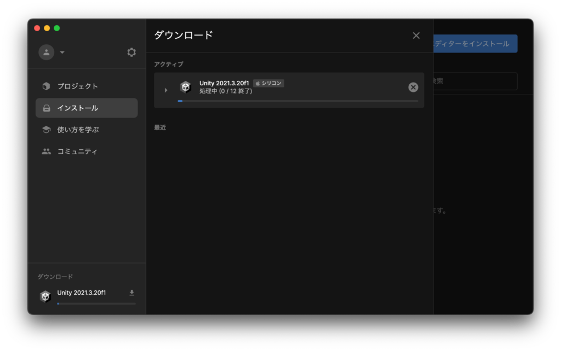The image size is (561, 351).
Task: Click the コミュニティ people icon
Action: [x=46, y=151]
